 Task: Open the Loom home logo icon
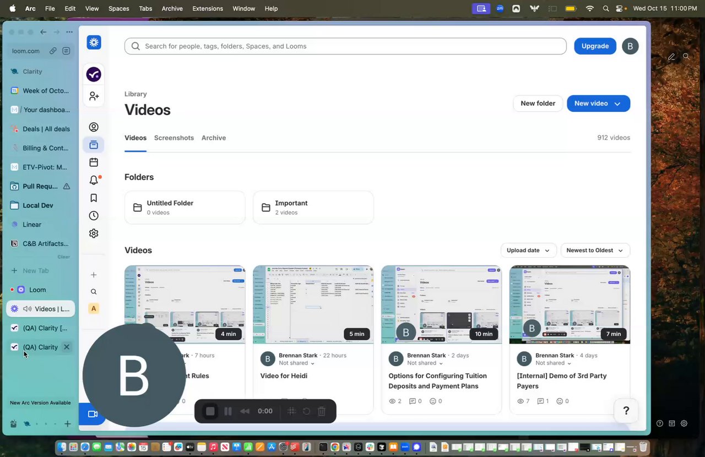(x=94, y=42)
